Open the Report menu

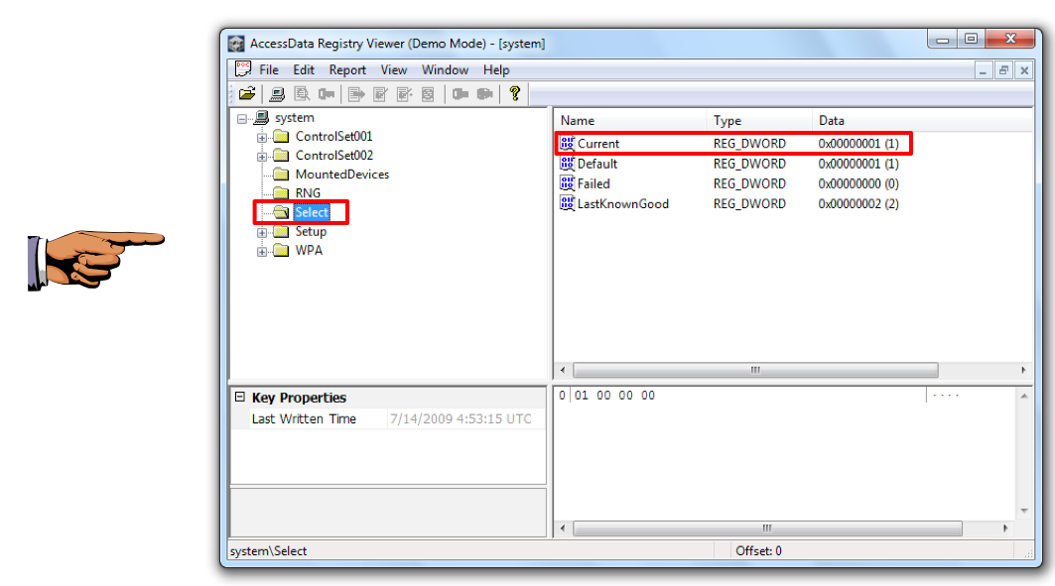(347, 69)
